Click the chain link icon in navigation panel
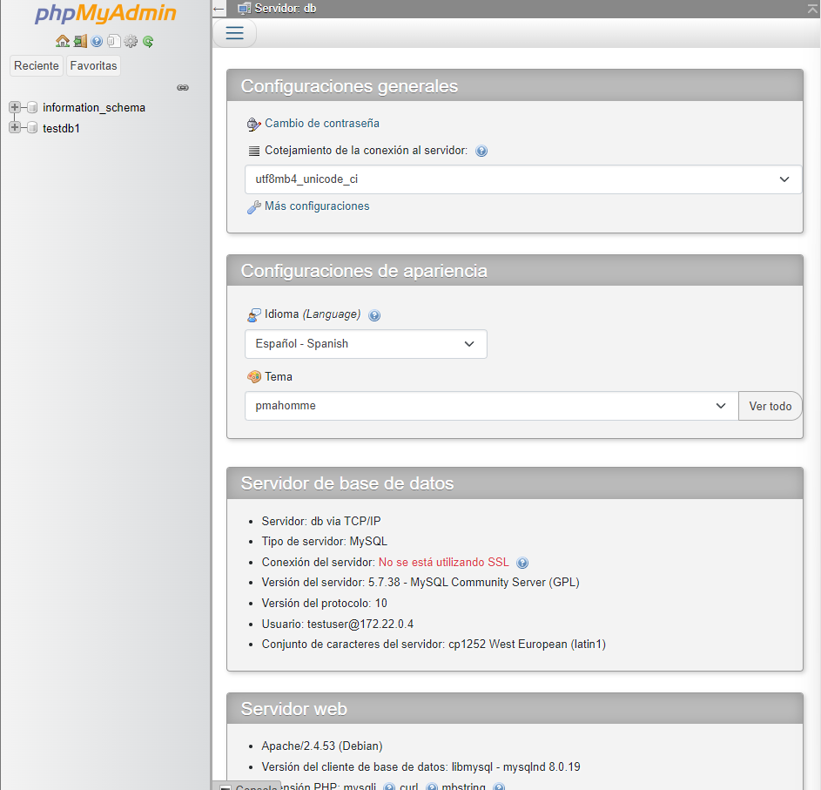This screenshot has width=821, height=790. (183, 87)
